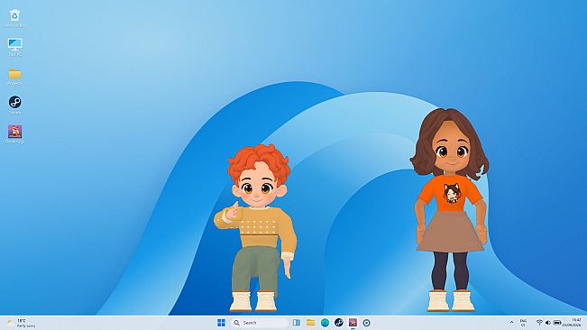
Task: Open the circular ring icon app in the taskbar
Action: (x=366, y=323)
